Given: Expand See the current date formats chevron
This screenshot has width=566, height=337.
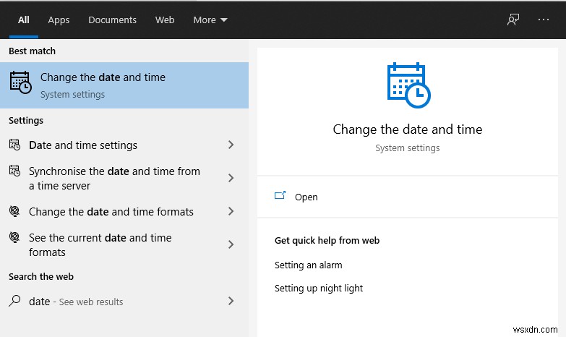Looking at the screenshot, I should (x=231, y=244).
